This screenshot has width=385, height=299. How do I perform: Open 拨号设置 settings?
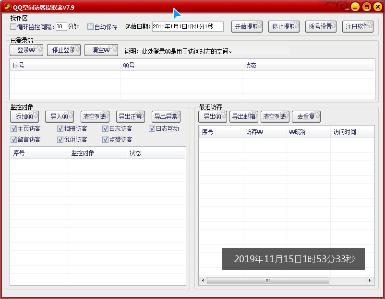click(321, 26)
